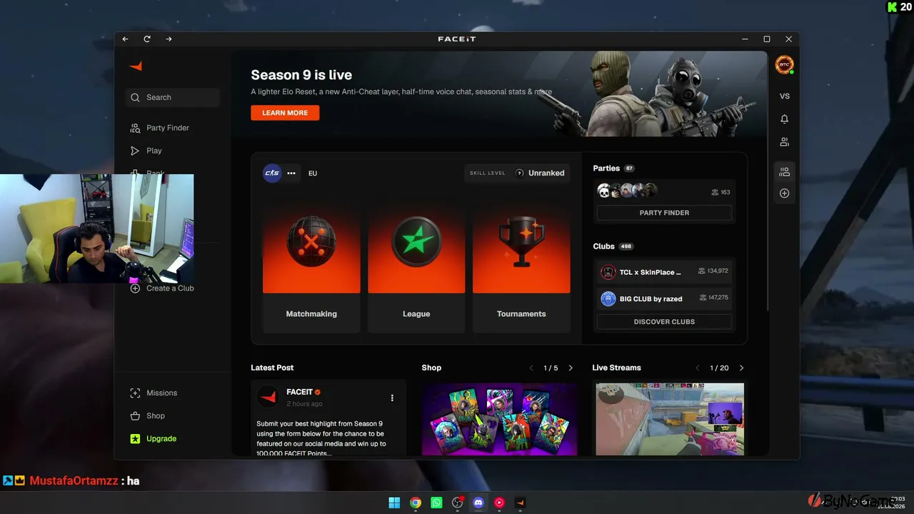The width and height of the screenshot is (914, 514).
Task: Open your profile avatar menu
Action: [x=784, y=64]
